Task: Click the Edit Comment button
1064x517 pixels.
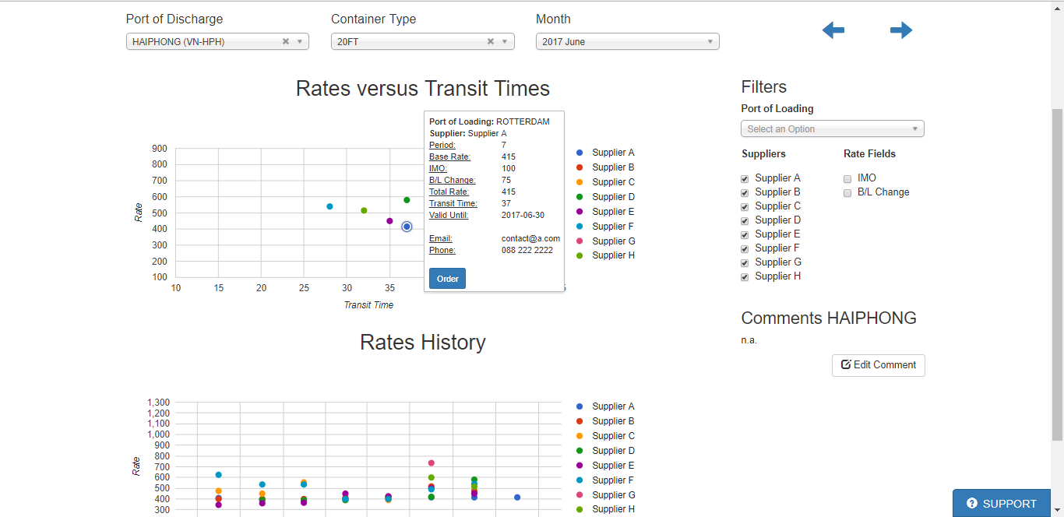Action: click(x=879, y=365)
